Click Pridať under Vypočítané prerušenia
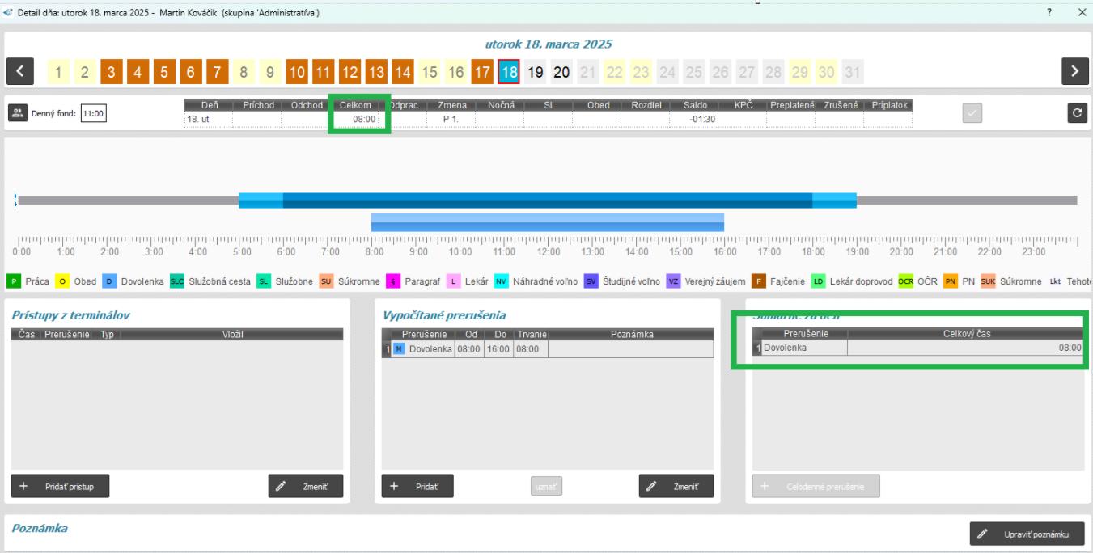Screen dimensions: 1093x553 pyautogui.click(x=417, y=486)
